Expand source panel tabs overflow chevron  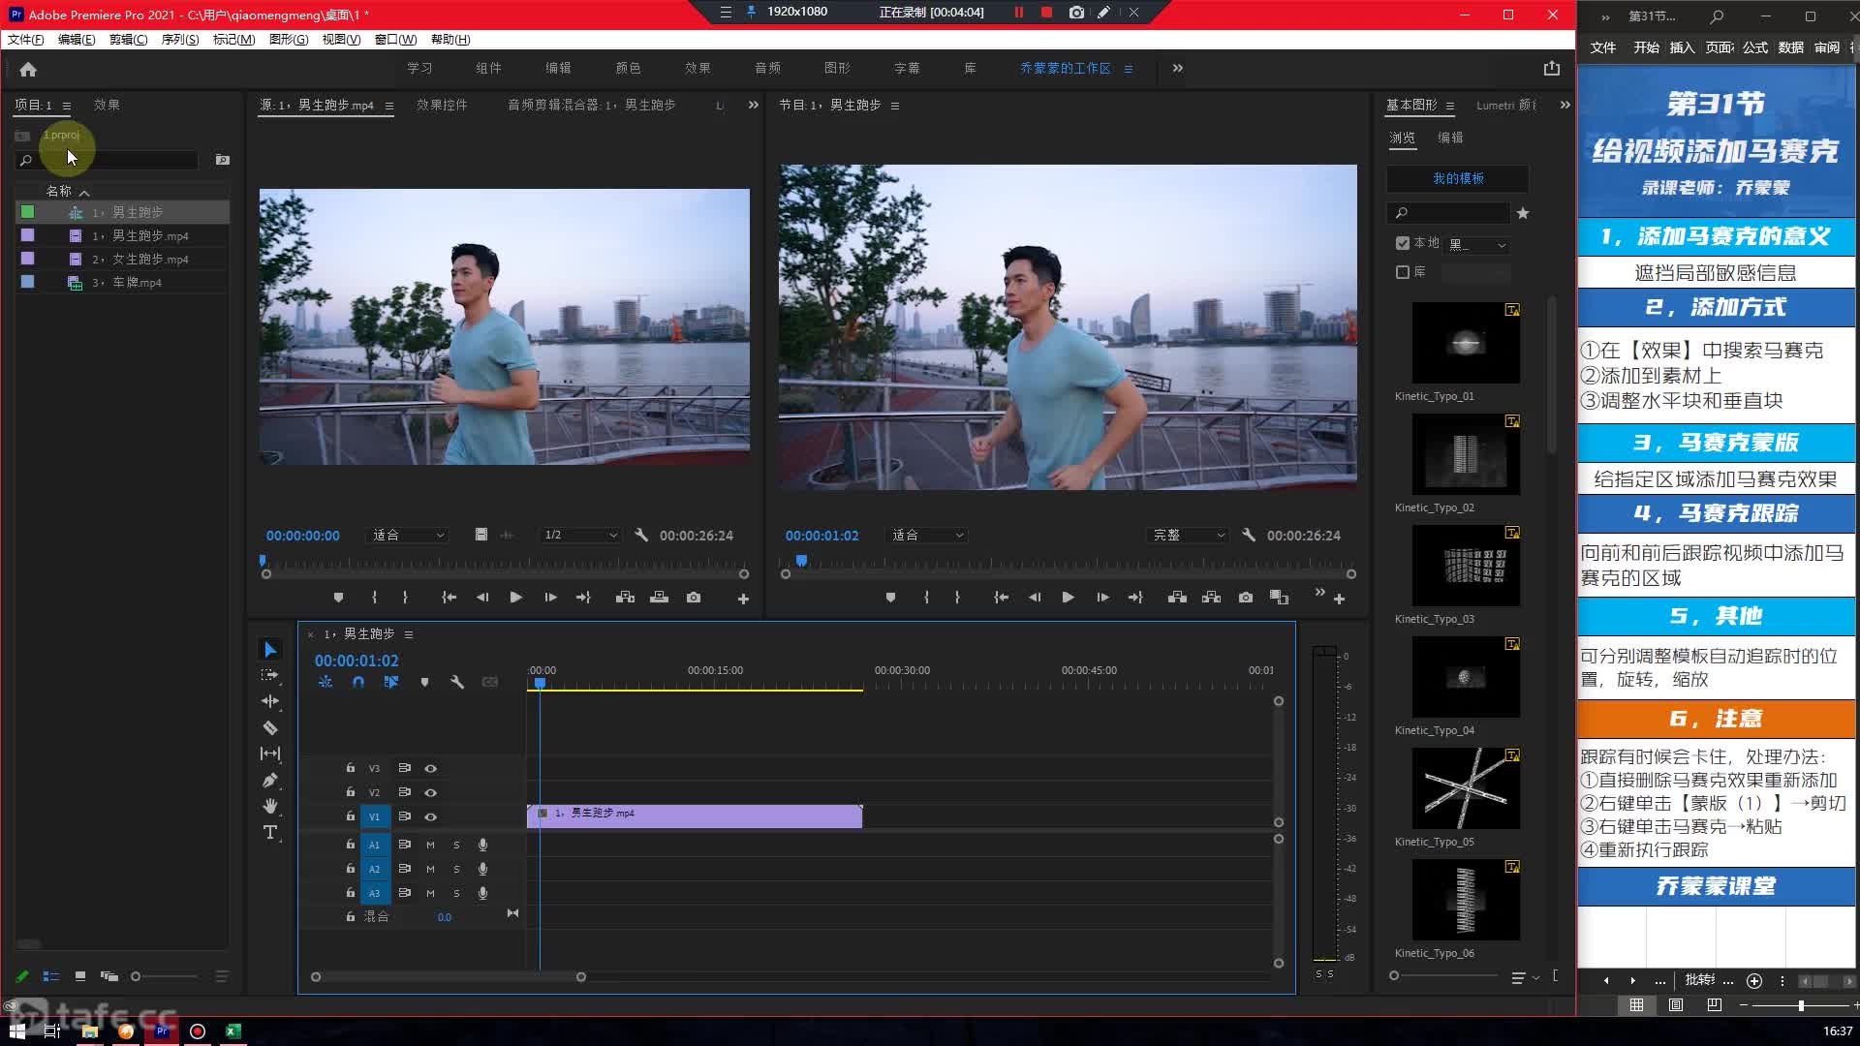[753, 105]
